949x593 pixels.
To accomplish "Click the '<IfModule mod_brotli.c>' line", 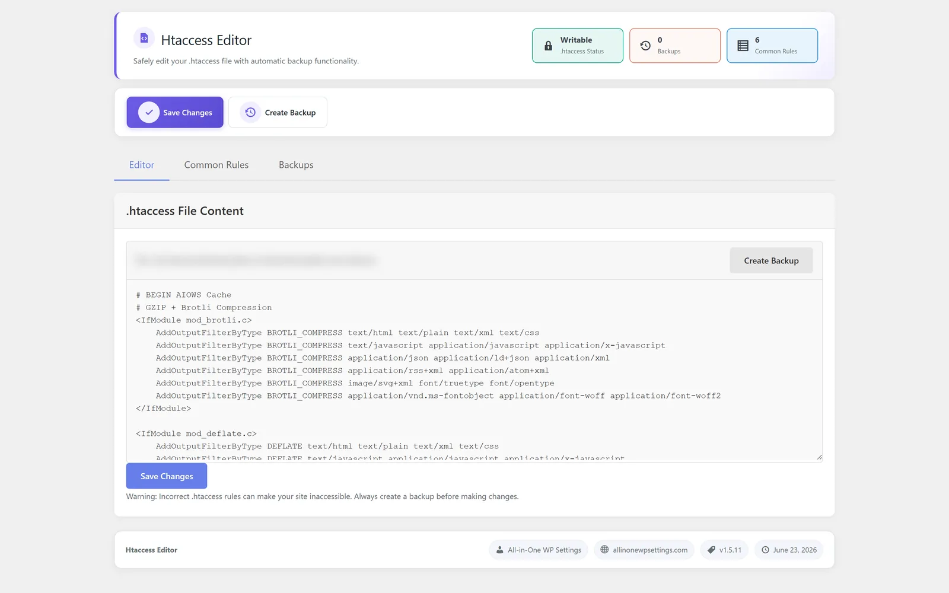I will coord(194,320).
